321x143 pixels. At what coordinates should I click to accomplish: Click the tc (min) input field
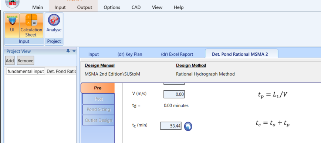pyautogui.click(x=171, y=126)
